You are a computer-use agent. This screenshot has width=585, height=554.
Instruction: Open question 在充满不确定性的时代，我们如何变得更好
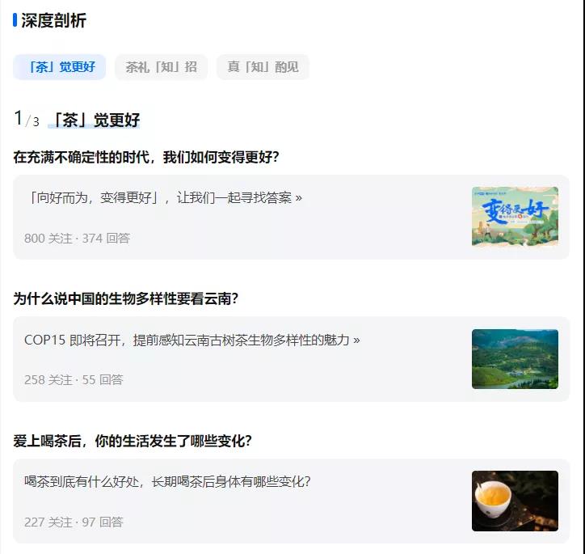[146, 157]
